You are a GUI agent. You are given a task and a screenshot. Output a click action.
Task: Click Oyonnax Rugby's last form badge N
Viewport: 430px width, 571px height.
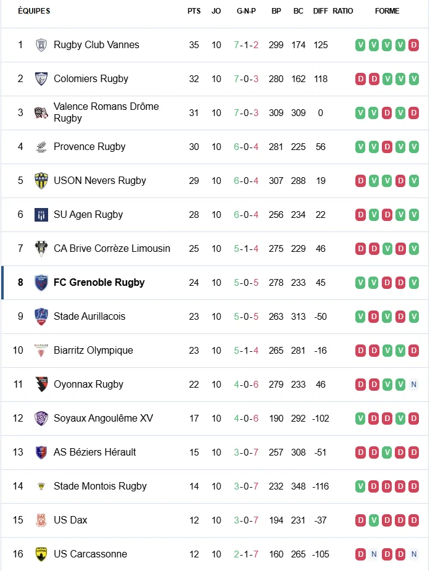414,385
